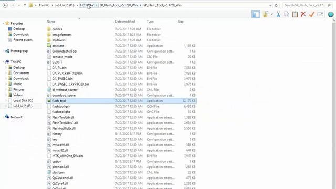Select Network in navigation pane
The image size is (336, 189).
pos(16,117)
